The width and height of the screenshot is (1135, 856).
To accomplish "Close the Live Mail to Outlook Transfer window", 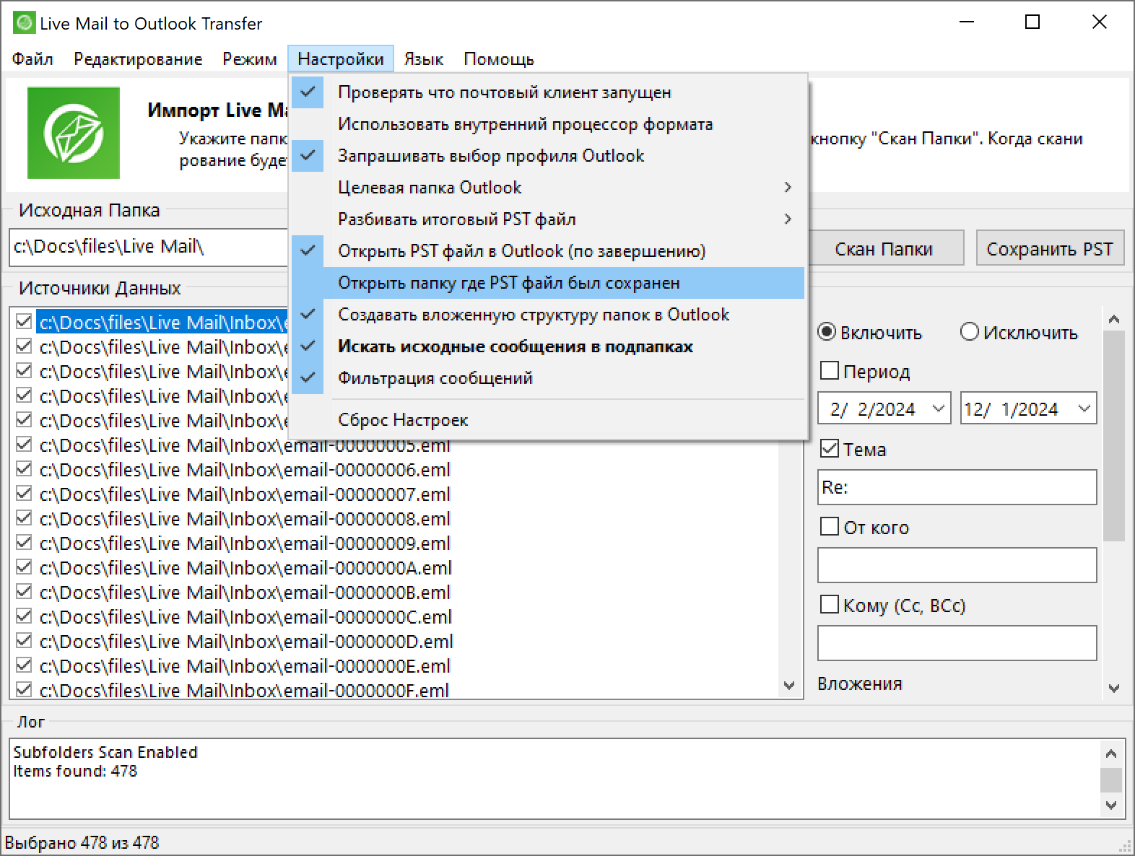I will pos(1100,22).
